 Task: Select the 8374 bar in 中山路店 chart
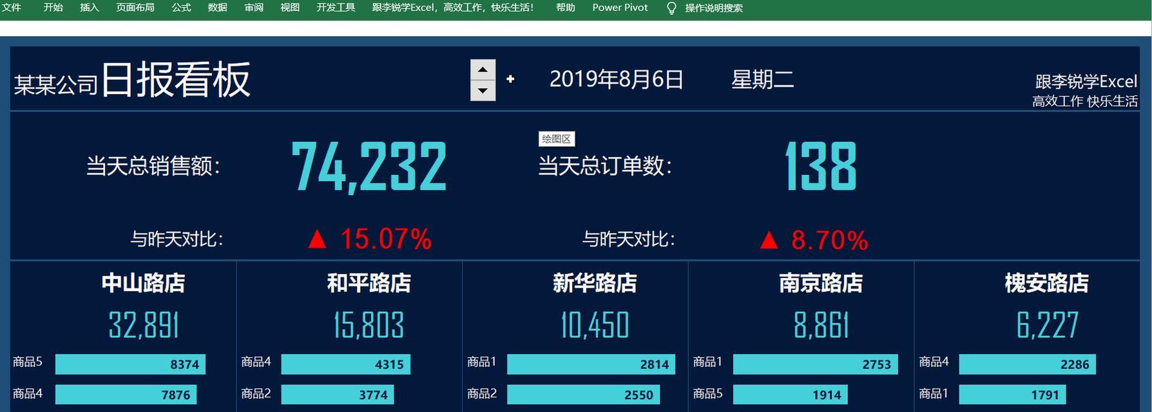click(x=130, y=364)
